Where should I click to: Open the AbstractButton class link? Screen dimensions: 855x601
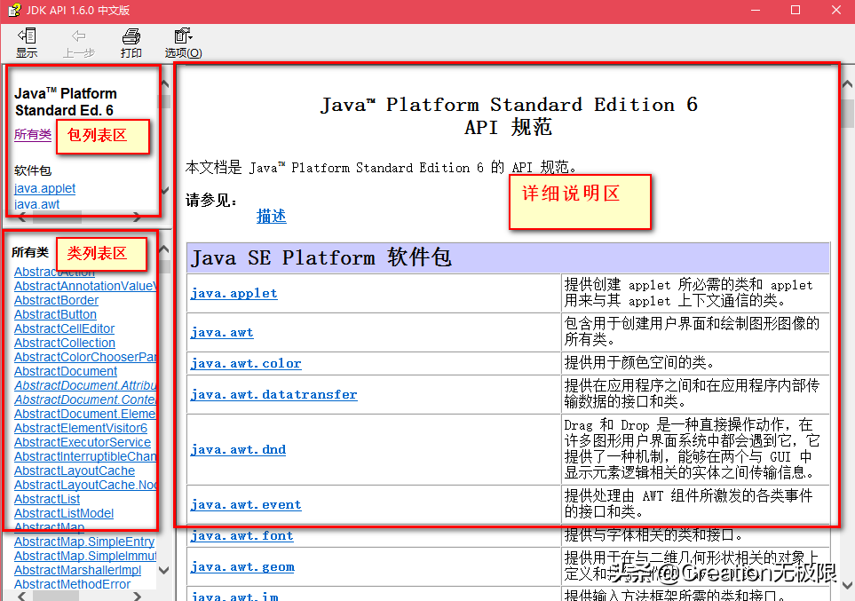(55, 314)
